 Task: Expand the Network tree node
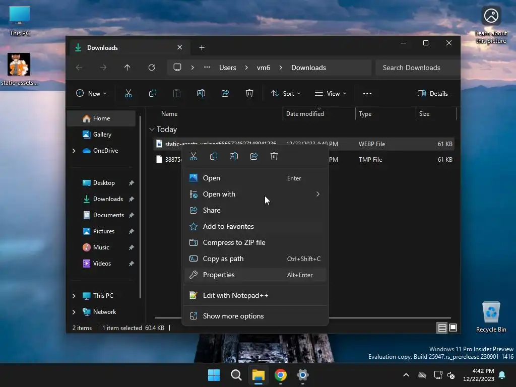74,312
